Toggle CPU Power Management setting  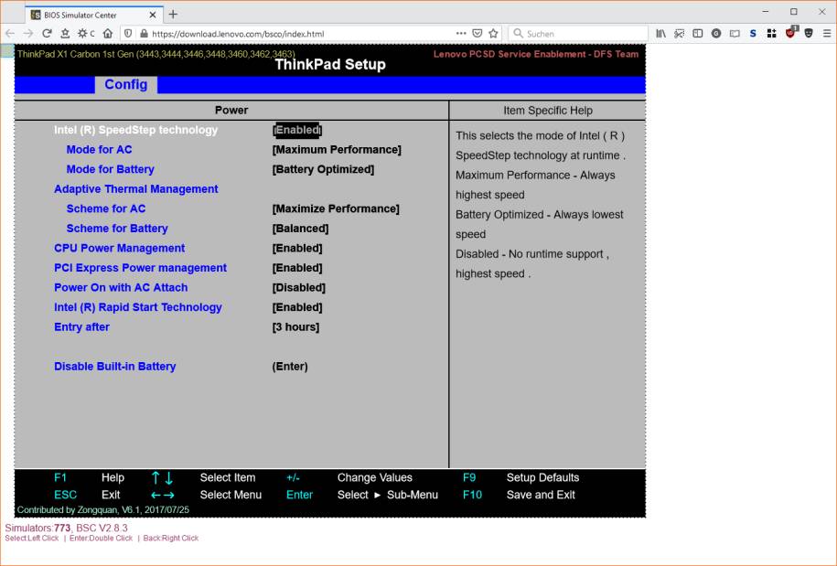coord(296,248)
